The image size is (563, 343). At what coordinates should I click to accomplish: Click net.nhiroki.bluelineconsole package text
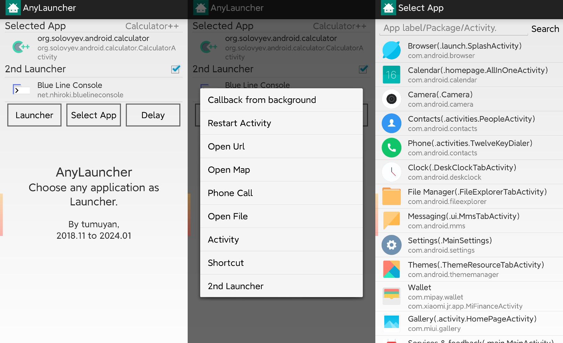pos(80,95)
